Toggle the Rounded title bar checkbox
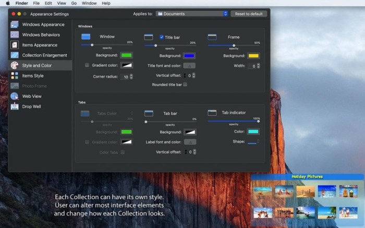Screen dimensions: 365x228 [x=185, y=85]
